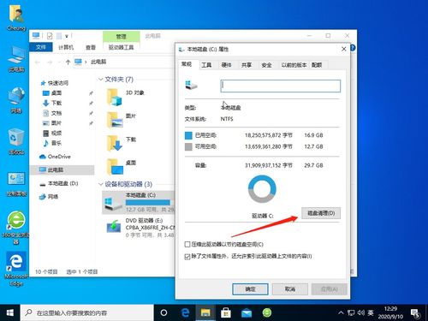Select the 常规 tab in properties
428x321 pixels.
187,64
